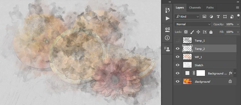Screen dimensions: 241x105
Task: Open the Layers panel menu icon
Action: [x=238, y=8]
